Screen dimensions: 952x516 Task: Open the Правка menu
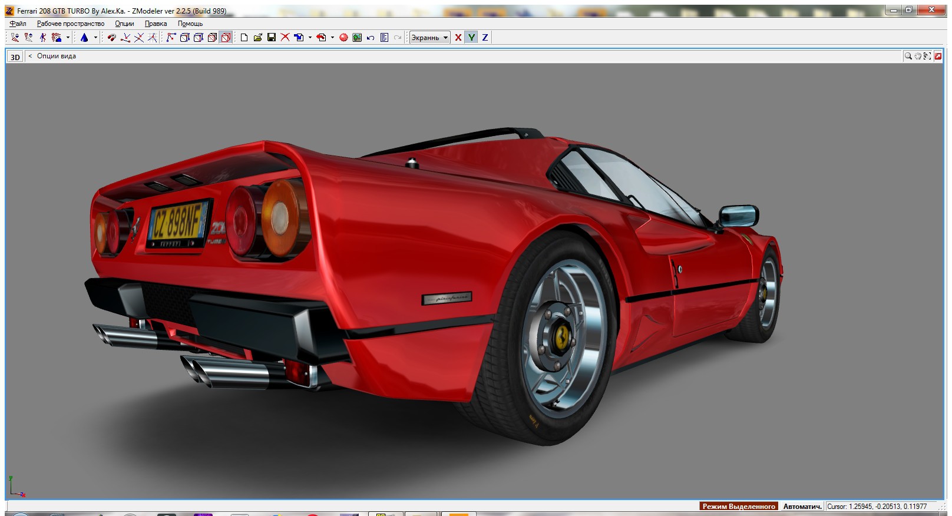click(156, 24)
